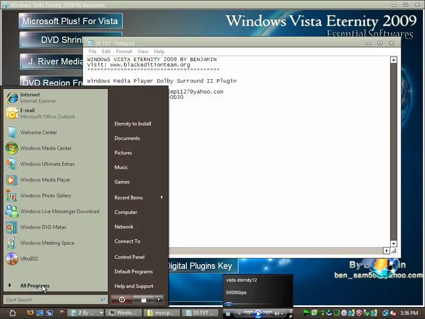The image size is (425, 319).
Task: Open Eternity to Install folder link
Action: (133, 124)
